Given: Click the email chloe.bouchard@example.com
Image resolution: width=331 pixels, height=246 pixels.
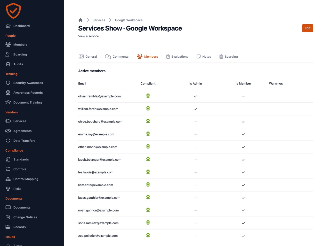Looking at the screenshot, I should pyautogui.click(x=100, y=122).
